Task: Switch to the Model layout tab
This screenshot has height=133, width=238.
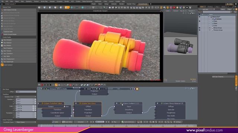Action: click(93, 4)
